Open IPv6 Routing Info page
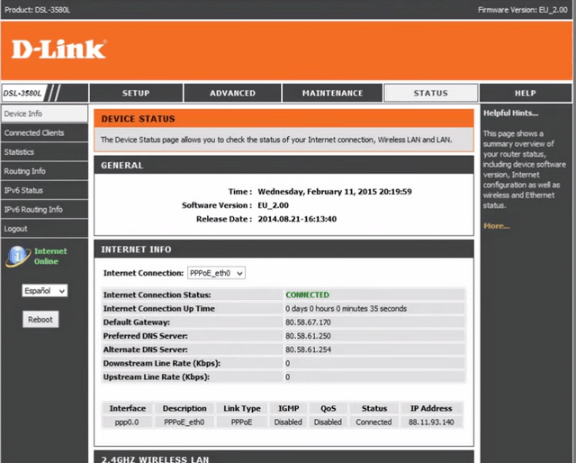This screenshot has width=576, height=463. (x=44, y=209)
